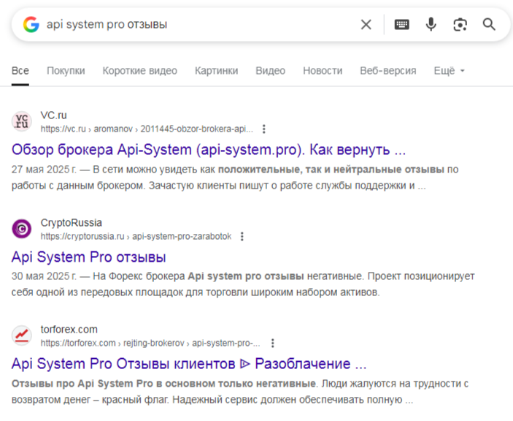
Task: Open the Обзор брокера Api-System result
Action: tap(209, 150)
